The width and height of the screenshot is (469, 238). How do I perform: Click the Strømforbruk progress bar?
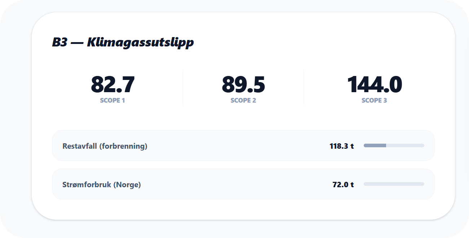(x=394, y=184)
